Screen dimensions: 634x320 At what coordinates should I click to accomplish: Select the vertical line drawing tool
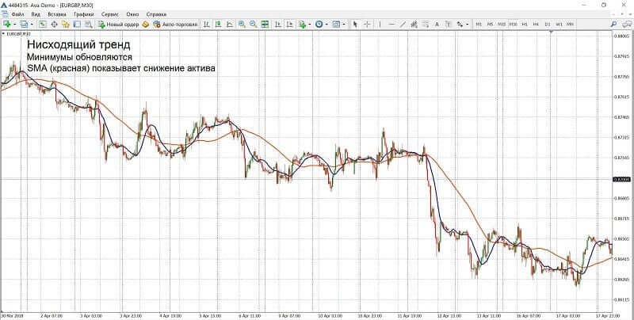tap(380, 25)
